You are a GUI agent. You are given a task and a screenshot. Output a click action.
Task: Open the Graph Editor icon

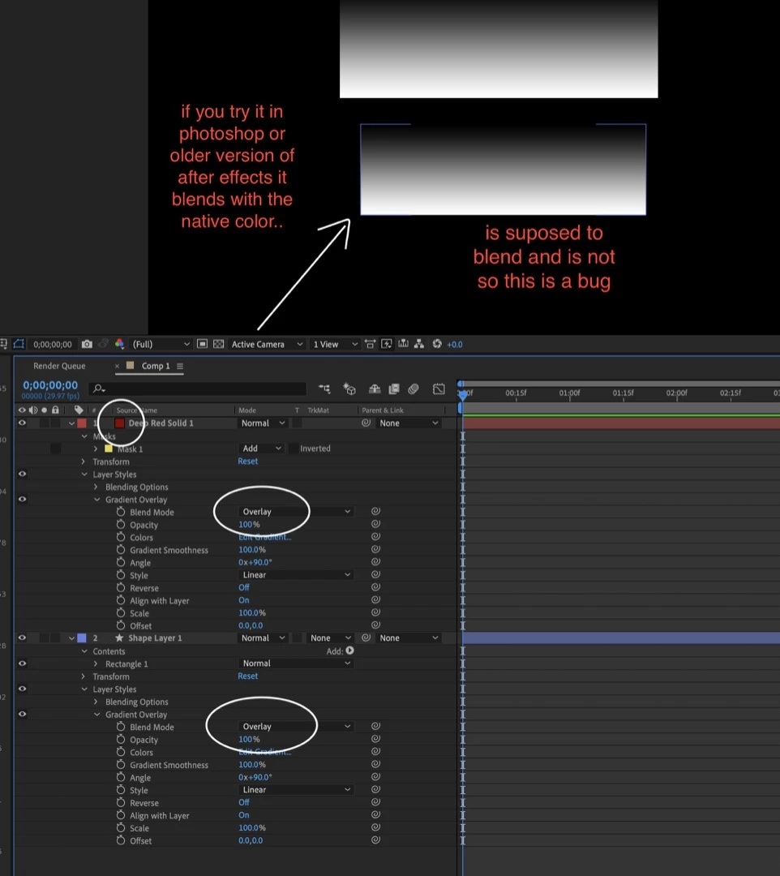[x=439, y=389]
